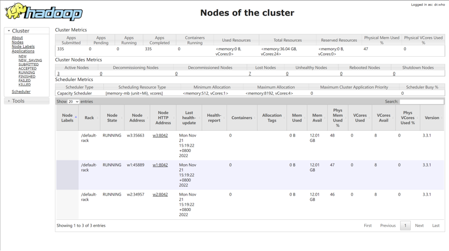Click node address w2:34957 cell
This screenshot has height=251, width=449.
pos(136,195)
